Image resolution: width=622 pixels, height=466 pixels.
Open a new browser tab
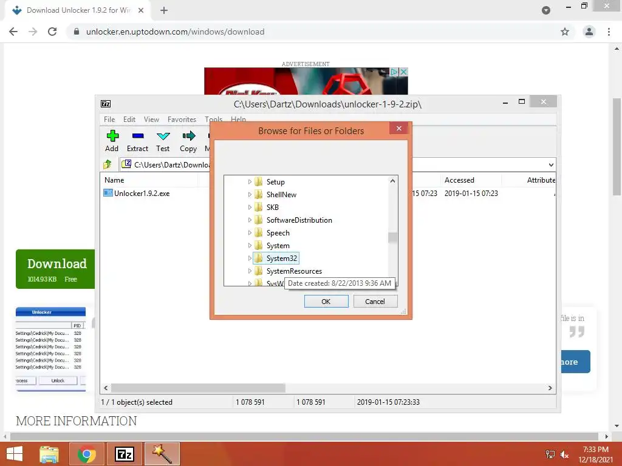(x=164, y=10)
